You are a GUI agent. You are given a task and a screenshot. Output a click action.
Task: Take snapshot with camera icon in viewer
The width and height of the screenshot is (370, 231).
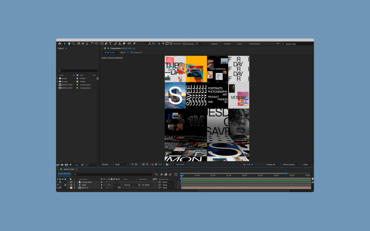pyautogui.click(x=167, y=165)
